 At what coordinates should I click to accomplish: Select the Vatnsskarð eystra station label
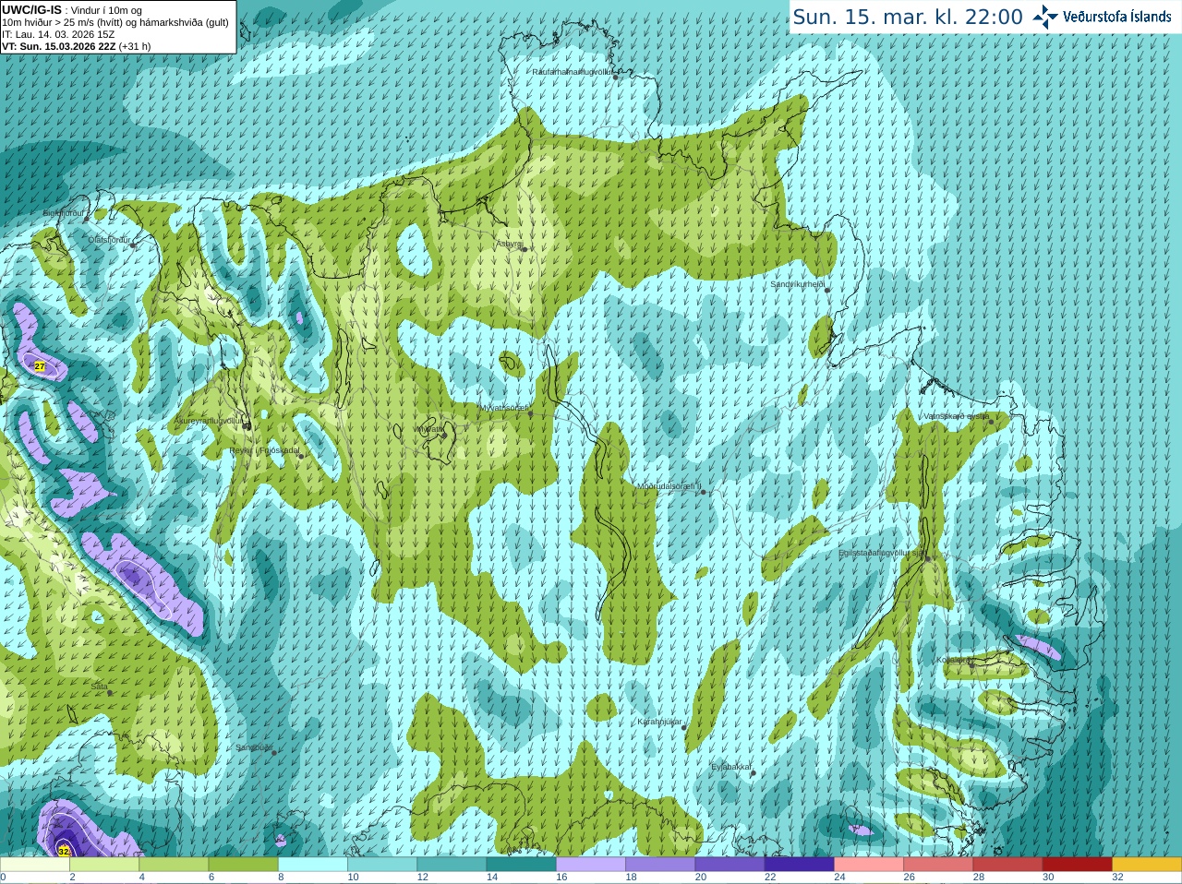[x=956, y=416]
